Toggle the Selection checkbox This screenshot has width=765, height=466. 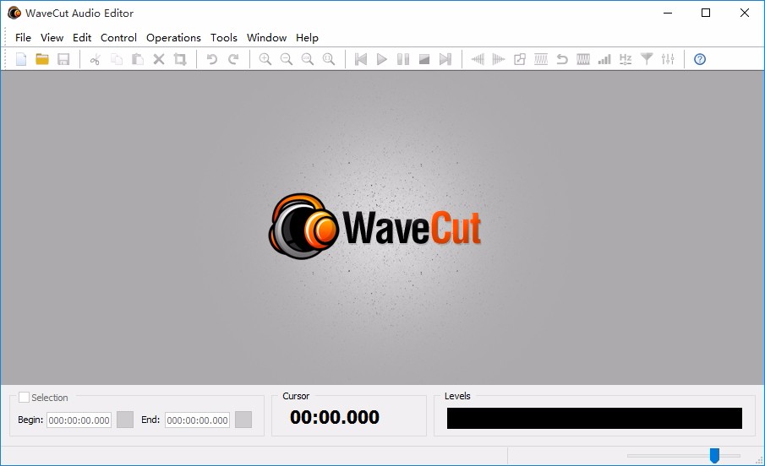pyautogui.click(x=24, y=398)
